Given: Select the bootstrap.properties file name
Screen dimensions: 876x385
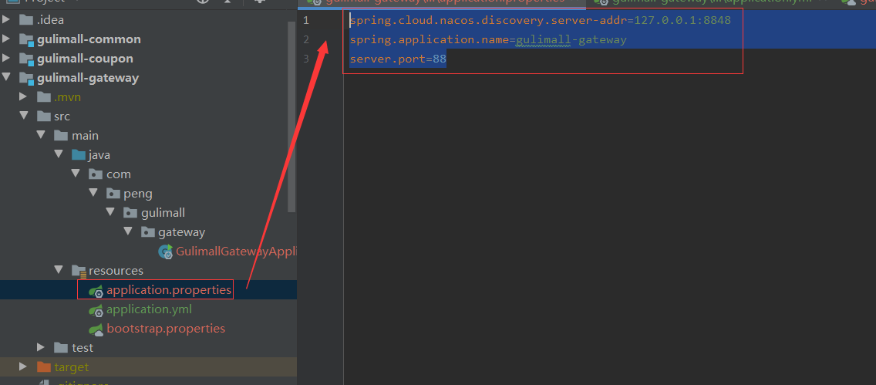Looking at the screenshot, I should tap(166, 329).
